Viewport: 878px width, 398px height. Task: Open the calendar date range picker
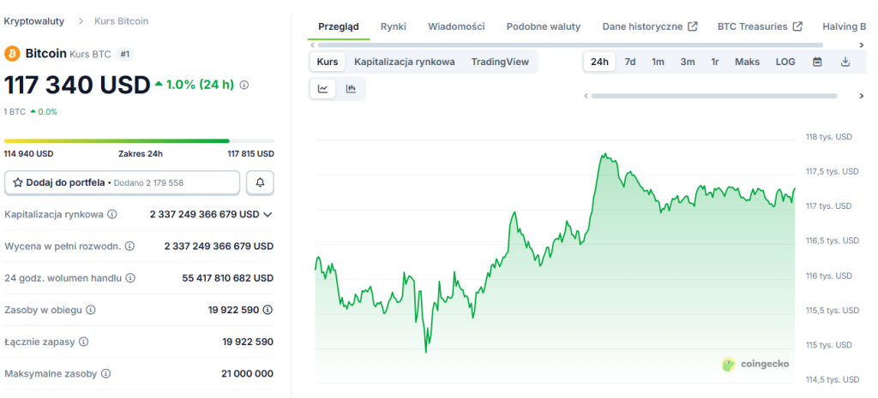(817, 62)
